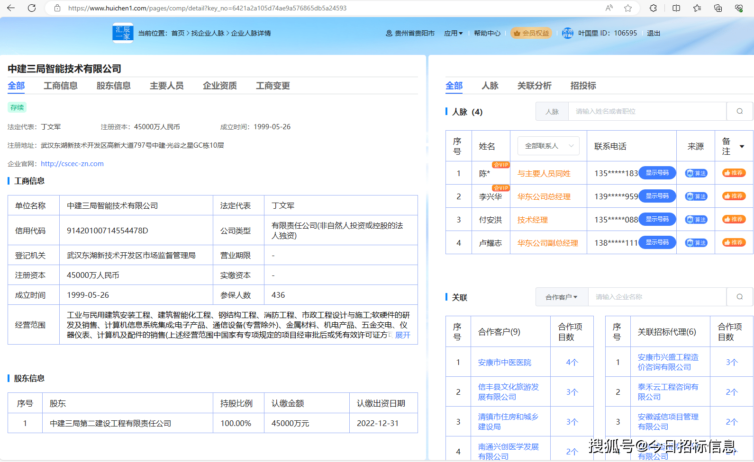
Task: Switch to 主要人员 tab
Action: point(167,86)
